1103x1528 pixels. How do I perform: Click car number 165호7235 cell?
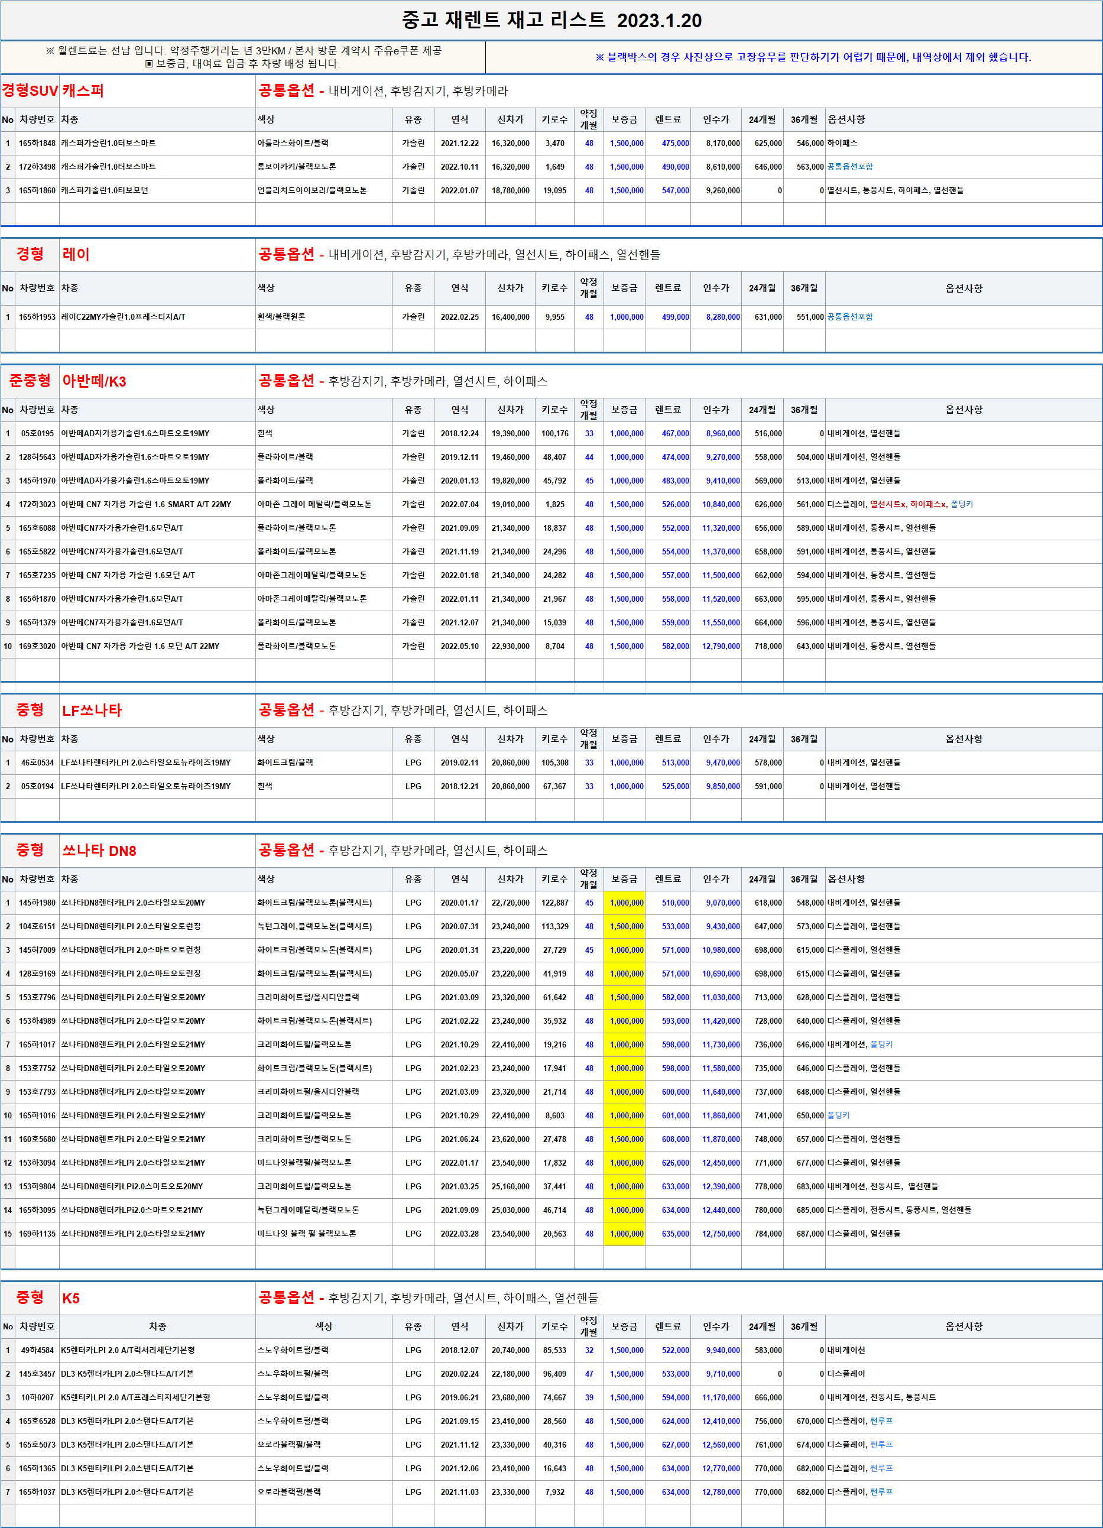coord(37,575)
